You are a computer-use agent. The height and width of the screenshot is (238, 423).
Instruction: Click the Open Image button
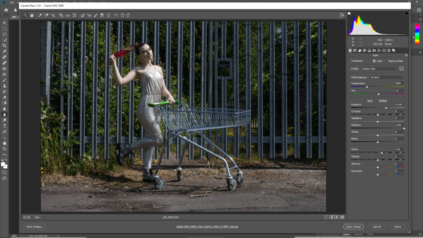click(353, 226)
